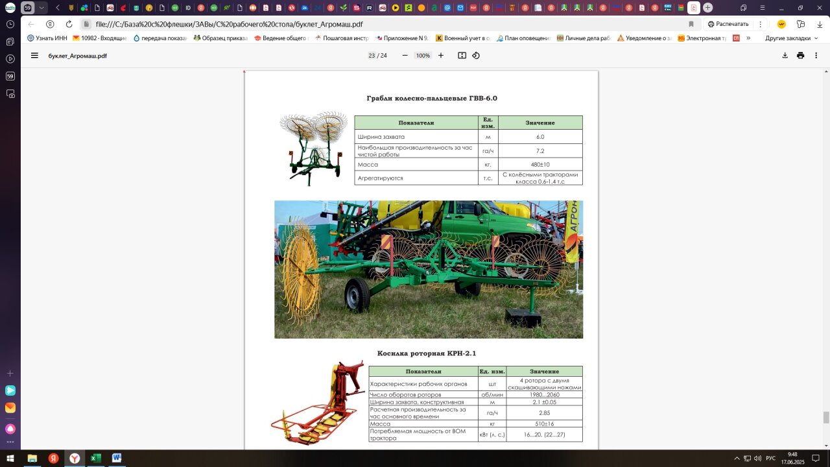
Task: Click the fit-to-page icon
Action: coord(462,56)
